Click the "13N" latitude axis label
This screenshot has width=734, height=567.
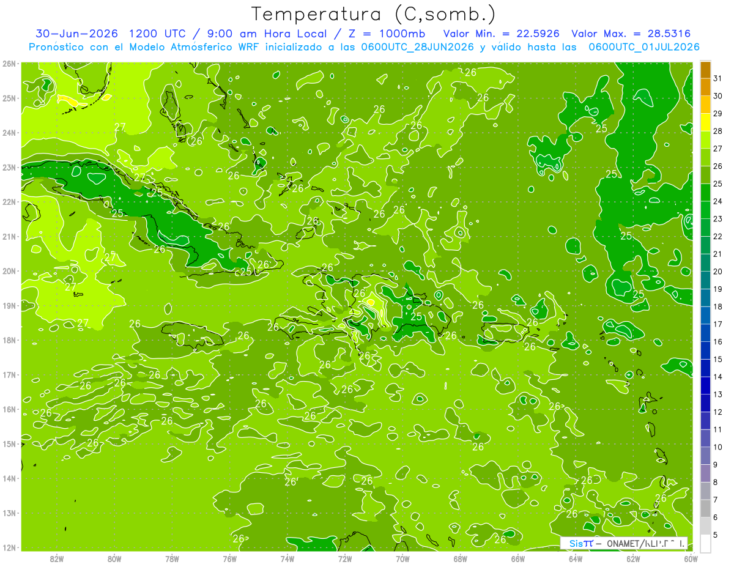click(x=9, y=513)
